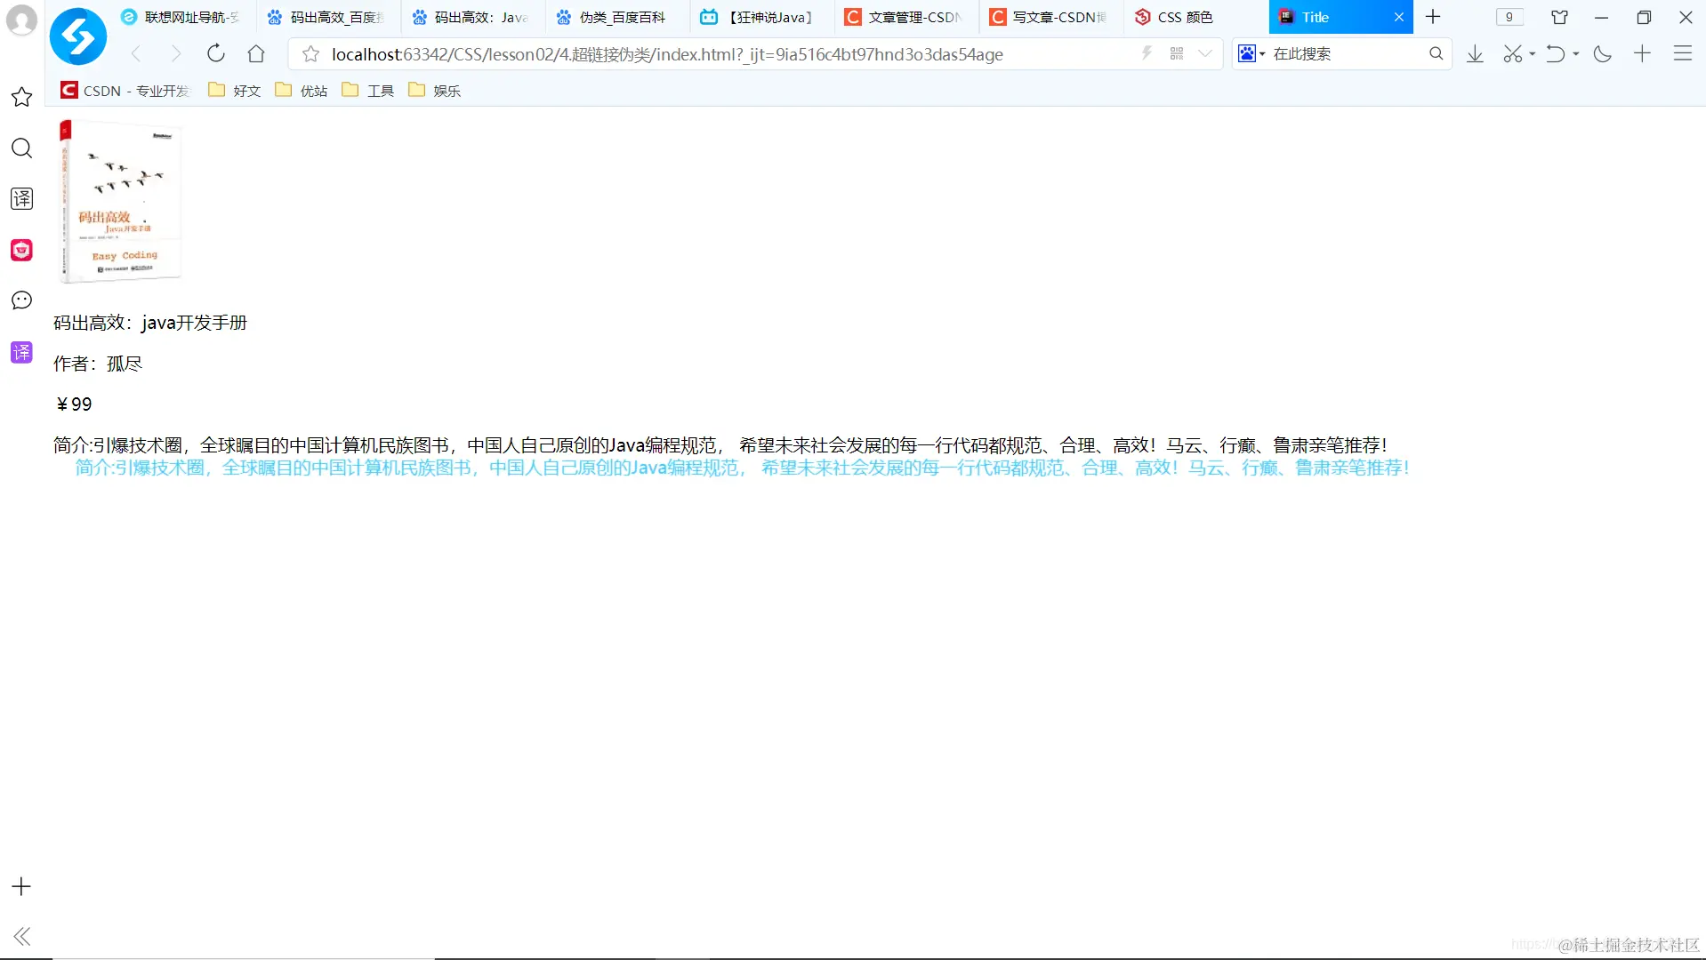Viewport: 1706px width, 960px height.
Task: Collapse sidebar with double chevron
Action: coord(22,936)
